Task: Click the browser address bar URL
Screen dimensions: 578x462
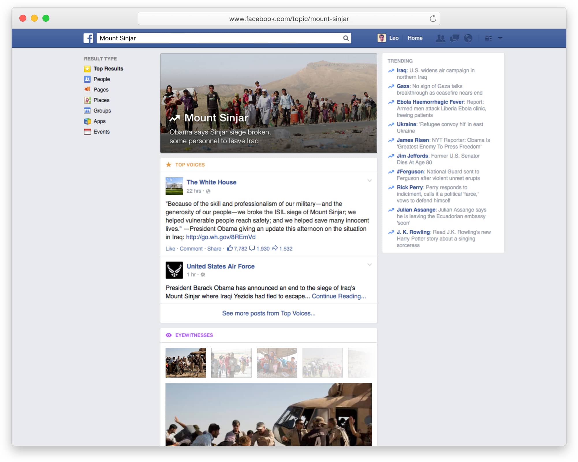Action: coord(289,19)
